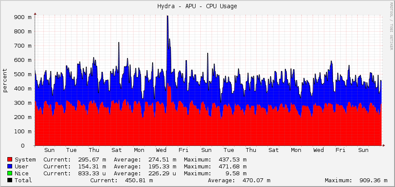Click the '300 m' y-axis tick label
The height and width of the screenshot is (187, 395).
[x=23, y=103]
